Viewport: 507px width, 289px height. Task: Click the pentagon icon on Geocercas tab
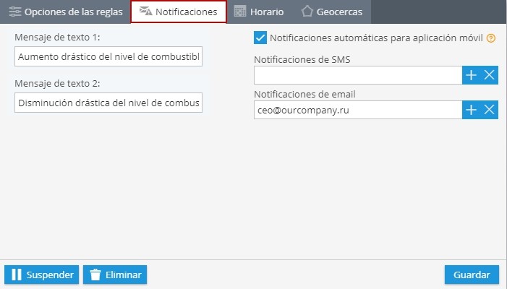pos(307,12)
